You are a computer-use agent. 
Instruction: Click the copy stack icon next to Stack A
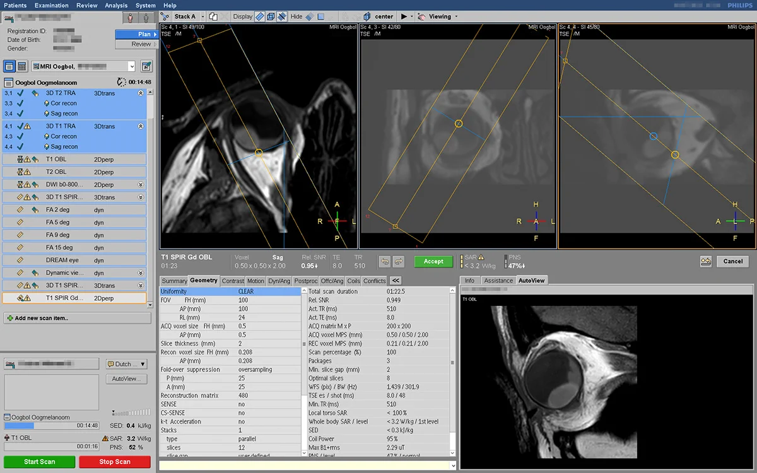(213, 16)
